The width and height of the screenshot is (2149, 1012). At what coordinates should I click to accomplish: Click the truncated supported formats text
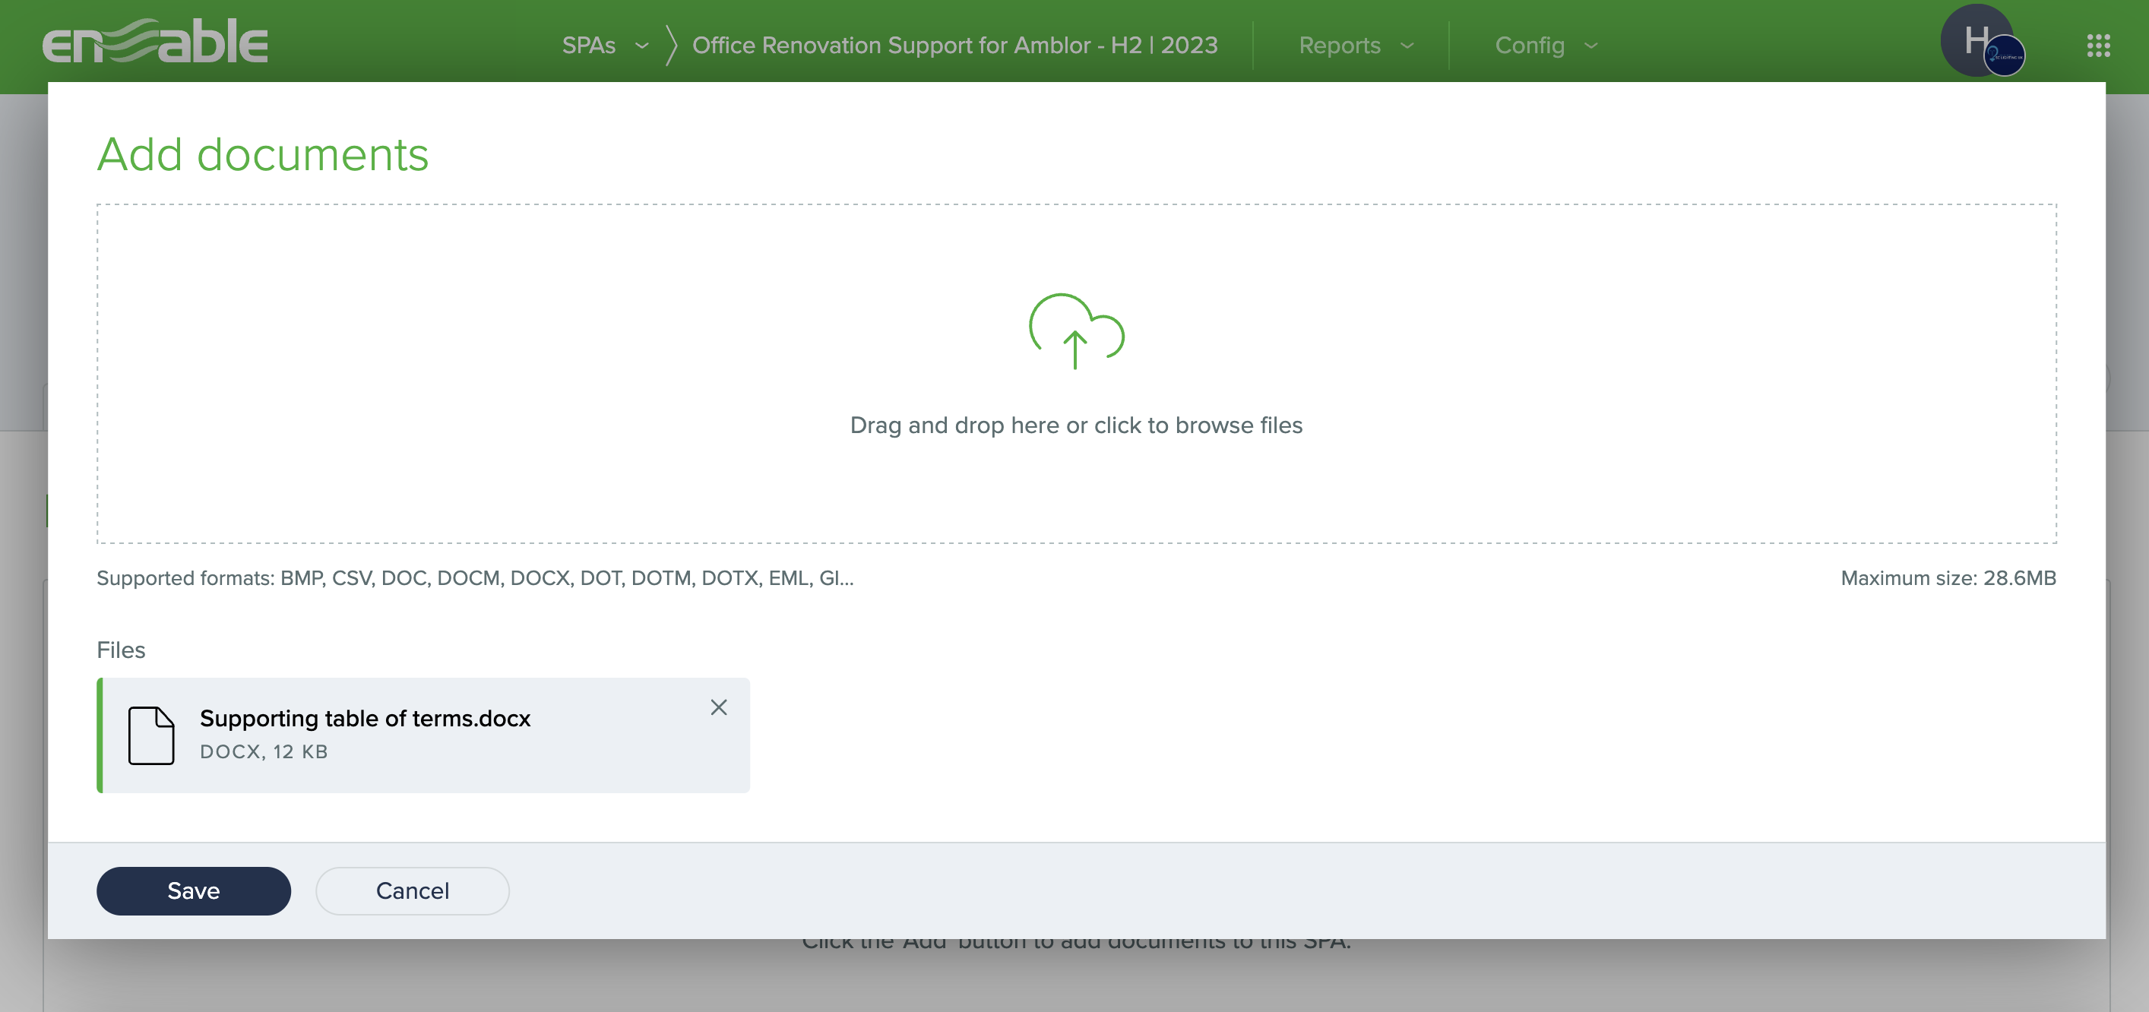[x=475, y=578]
